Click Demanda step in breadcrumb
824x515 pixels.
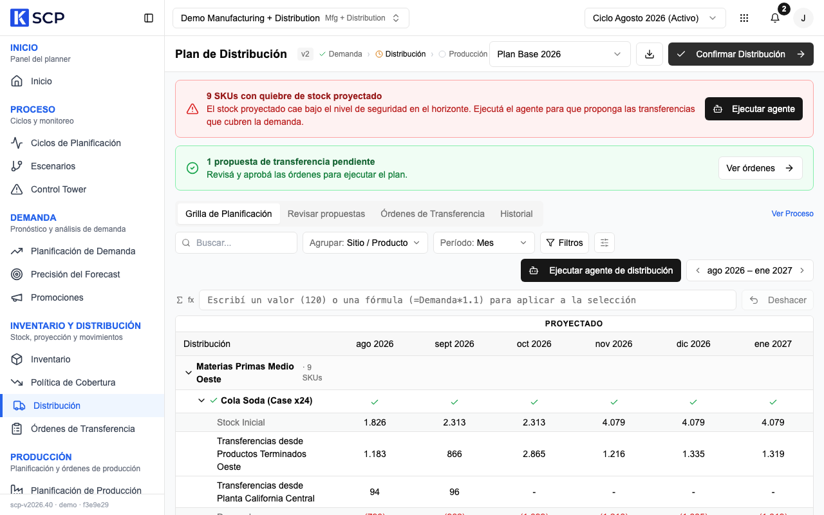(x=341, y=54)
